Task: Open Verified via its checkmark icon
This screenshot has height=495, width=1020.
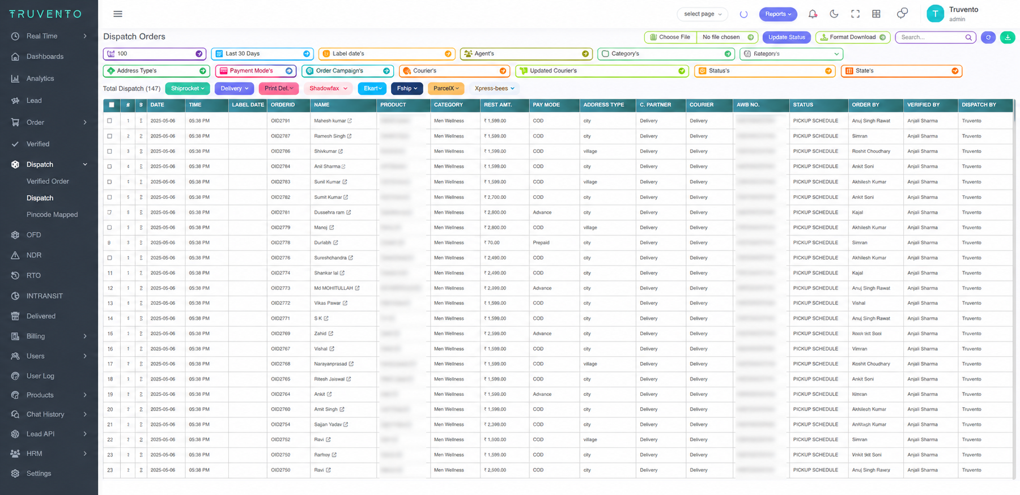Action: pos(15,144)
